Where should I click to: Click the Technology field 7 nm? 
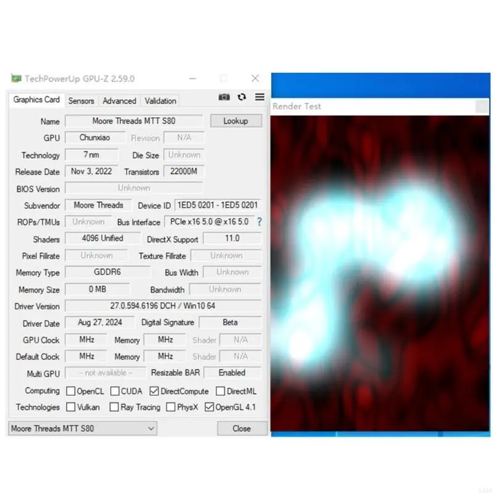(91, 155)
